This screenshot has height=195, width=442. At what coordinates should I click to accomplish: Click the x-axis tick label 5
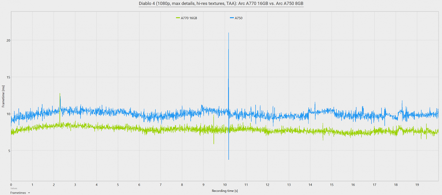[118, 185]
